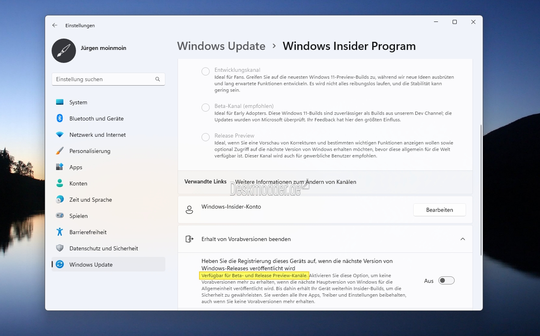Click the Verwandte Links label
The width and height of the screenshot is (540, 336).
click(x=206, y=181)
